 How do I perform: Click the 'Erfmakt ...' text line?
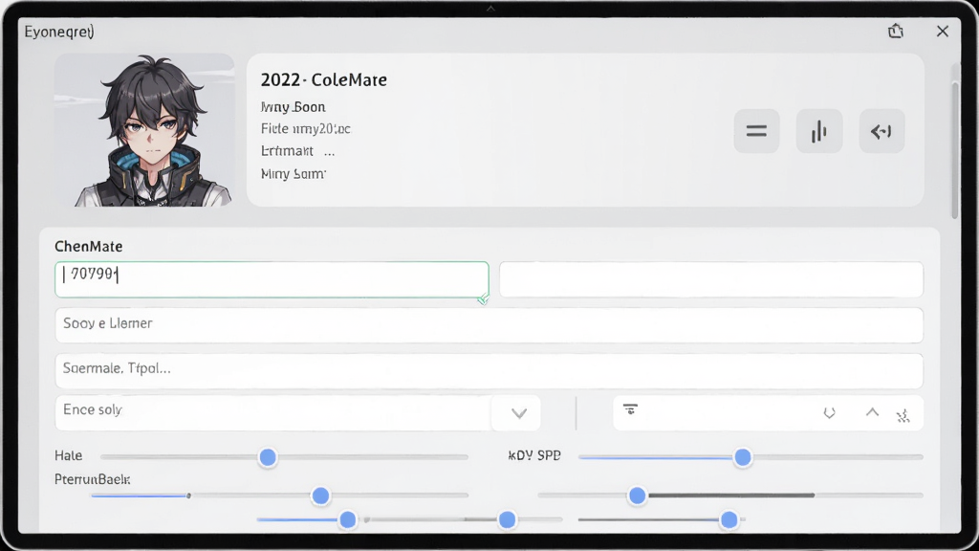(298, 151)
